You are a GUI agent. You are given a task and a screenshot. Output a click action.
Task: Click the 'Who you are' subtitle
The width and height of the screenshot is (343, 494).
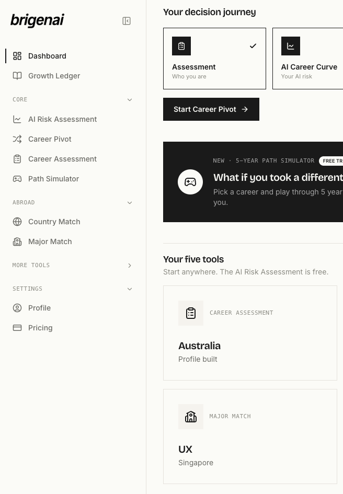[x=189, y=76]
